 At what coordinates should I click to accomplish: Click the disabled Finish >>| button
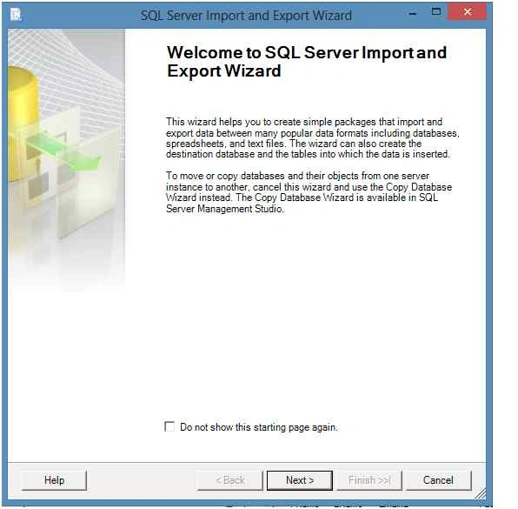[x=369, y=480]
